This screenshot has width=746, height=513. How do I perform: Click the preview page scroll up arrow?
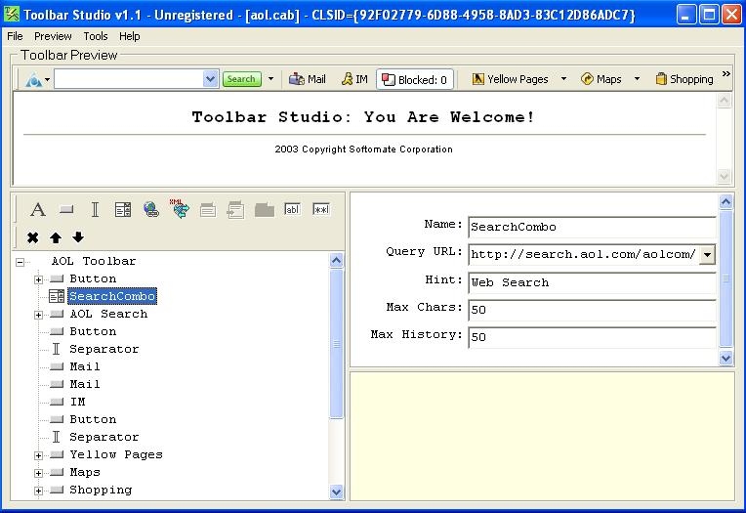[x=725, y=100]
